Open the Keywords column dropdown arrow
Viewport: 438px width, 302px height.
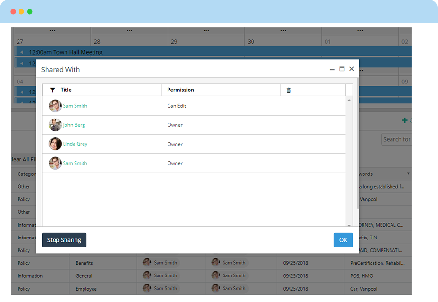[408, 174]
